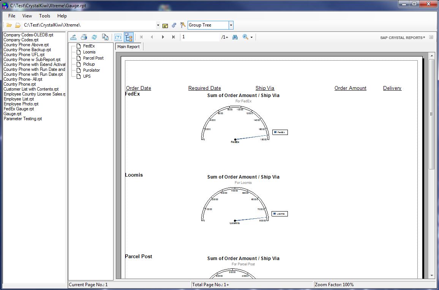Select Parcel Post in the group tree
This screenshot has width=439, height=290.
(x=93, y=58)
